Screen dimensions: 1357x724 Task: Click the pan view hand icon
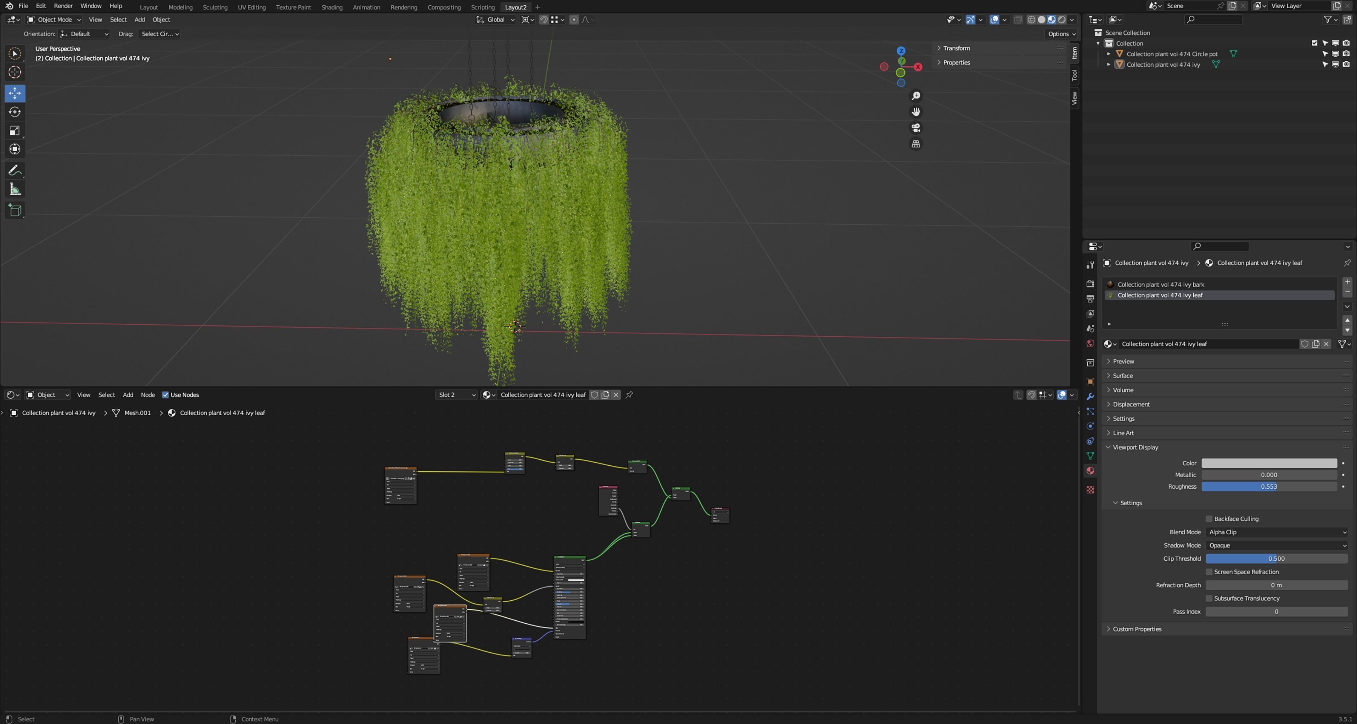(x=916, y=112)
